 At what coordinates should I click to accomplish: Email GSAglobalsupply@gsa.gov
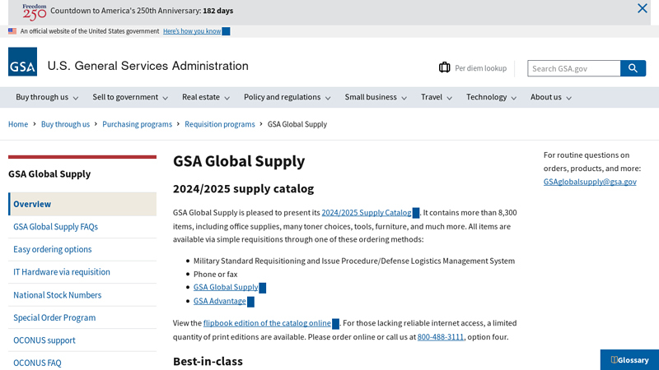(x=590, y=182)
